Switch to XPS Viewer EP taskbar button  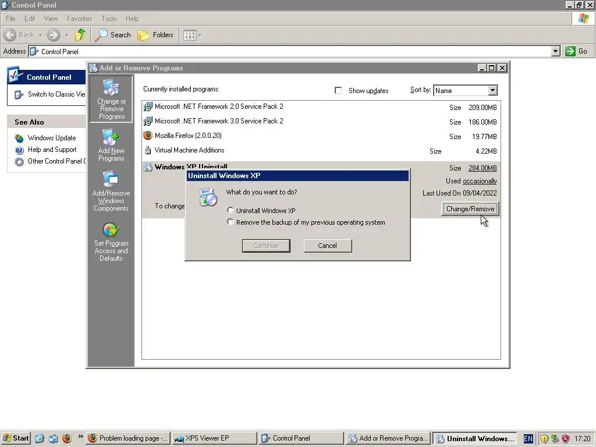[214, 438]
